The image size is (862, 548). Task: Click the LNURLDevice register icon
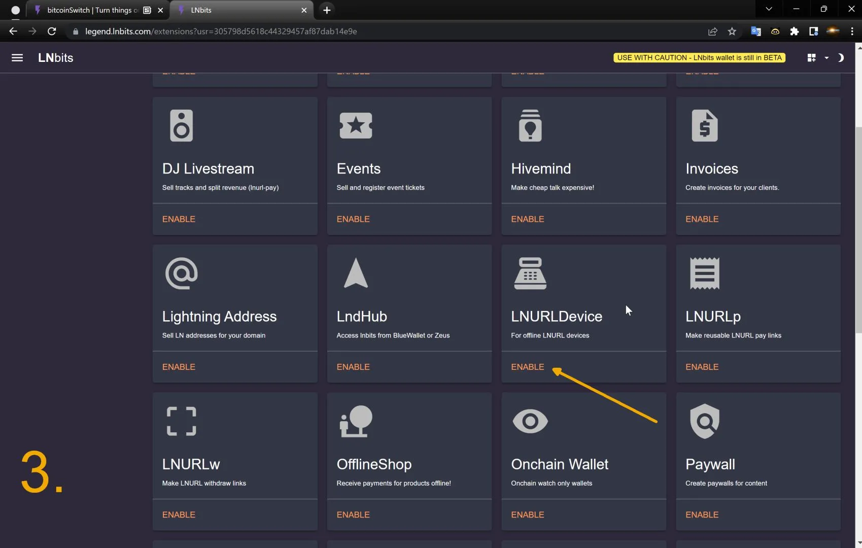(x=530, y=273)
